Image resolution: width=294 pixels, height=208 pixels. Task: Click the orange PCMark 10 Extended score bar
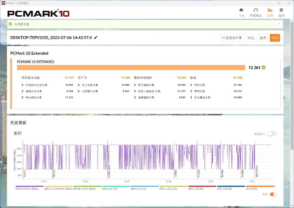[x=131, y=68]
